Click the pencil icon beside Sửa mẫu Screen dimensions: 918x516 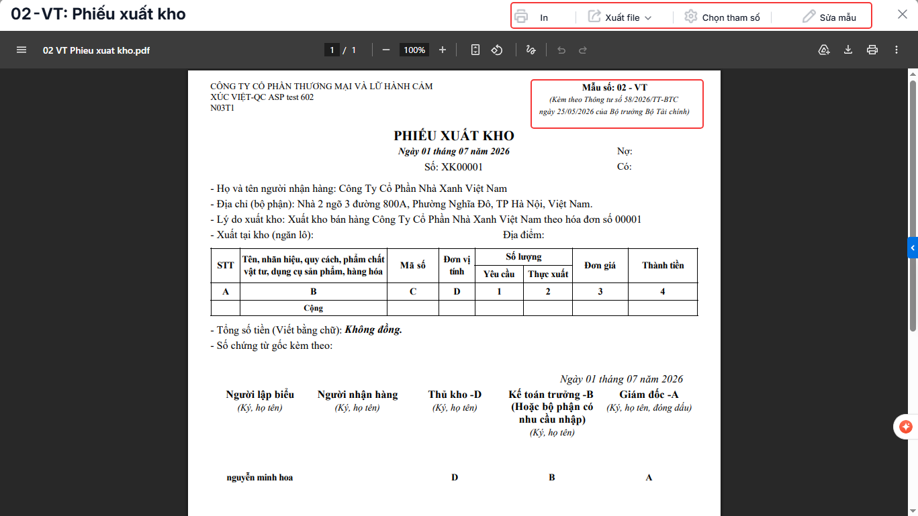pyautogui.click(x=809, y=17)
